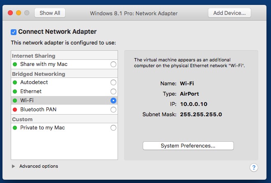This screenshot has width=271, height=183.
Task: Select the Bluetooth PAN radio button
Action: pos(113,110)
